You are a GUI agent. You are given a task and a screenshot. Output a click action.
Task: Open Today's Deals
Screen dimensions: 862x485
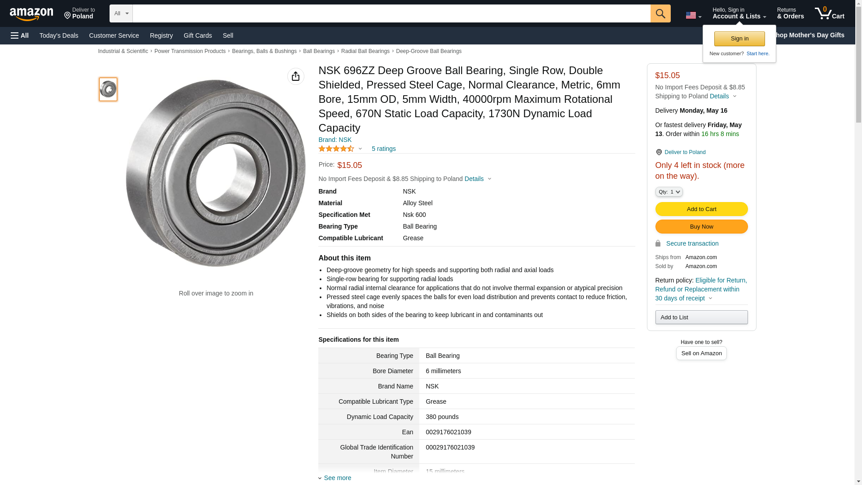click(59, 35)
